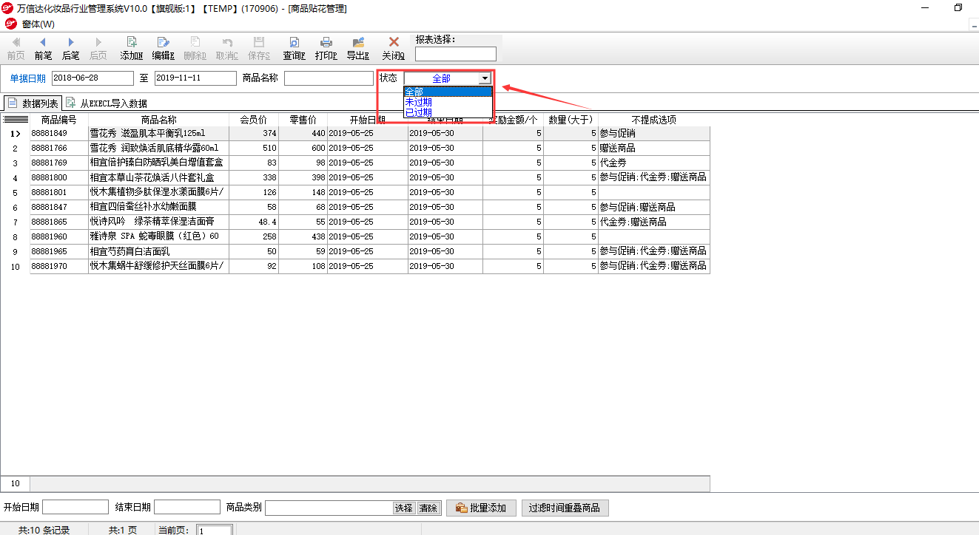The image size is (979, 535).
Task: Jump to previous record with 前笔
Action: point(43,48)
